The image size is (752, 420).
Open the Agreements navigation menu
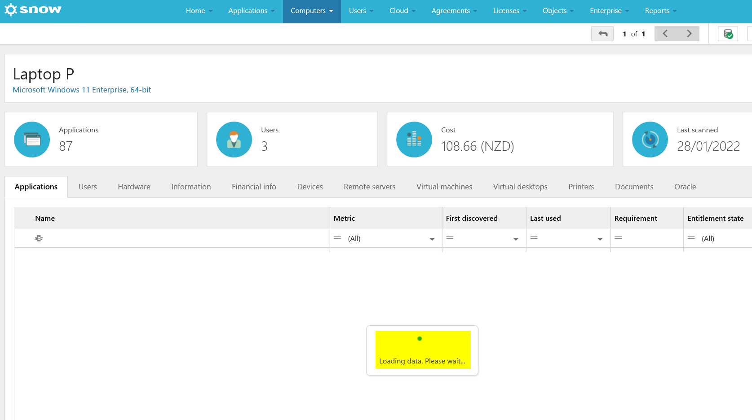(454, 11)
